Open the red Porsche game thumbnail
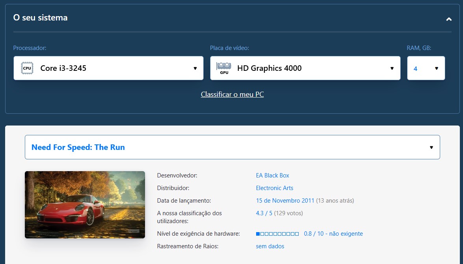 (85, 205)
